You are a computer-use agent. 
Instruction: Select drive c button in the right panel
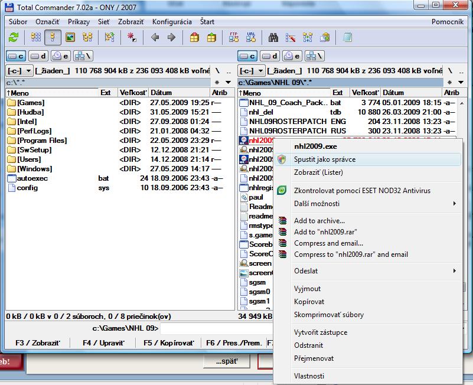247,56
